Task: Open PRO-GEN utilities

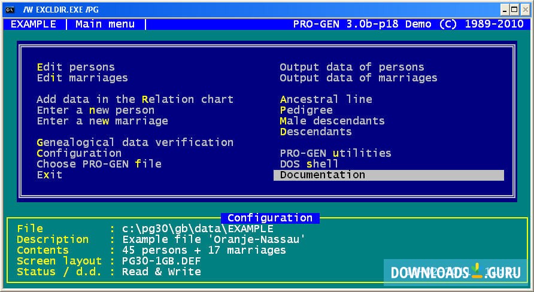Action: pos(335,154)
